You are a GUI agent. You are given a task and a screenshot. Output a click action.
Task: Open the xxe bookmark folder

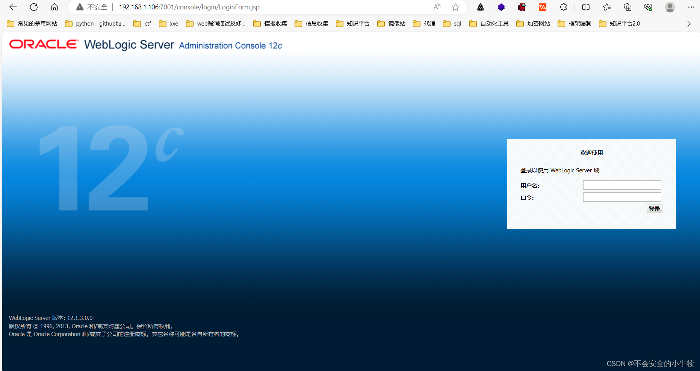point(169,24)
